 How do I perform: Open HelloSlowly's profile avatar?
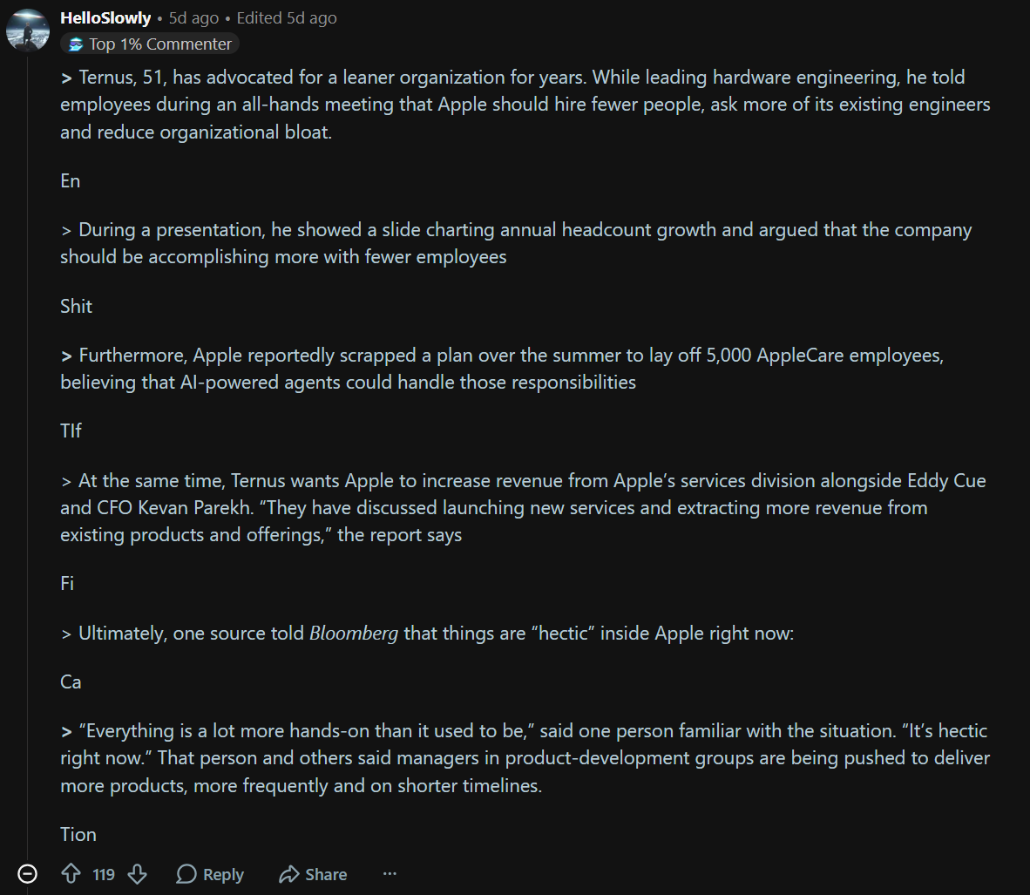(28, 31)
